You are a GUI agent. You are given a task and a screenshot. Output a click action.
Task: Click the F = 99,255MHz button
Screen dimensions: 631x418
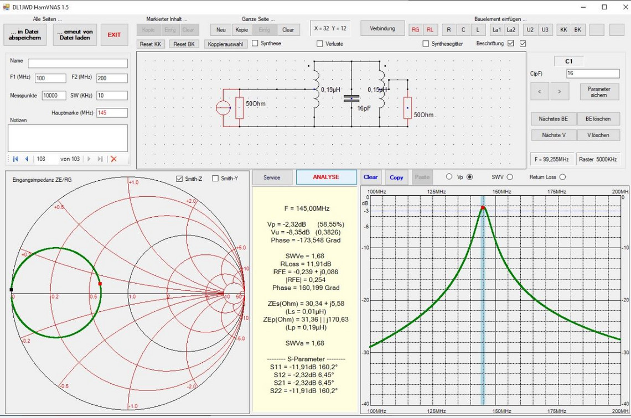552,159
